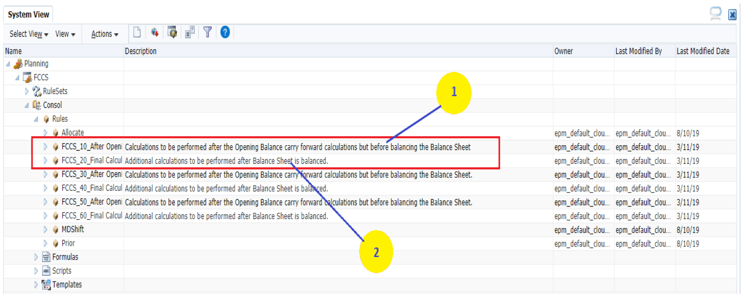Click the New Object page icon
744x294 pixels.
(x=137, y=33)
